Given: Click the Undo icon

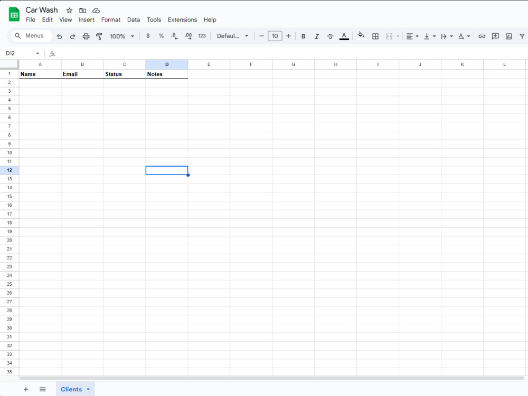Looking at the screenshot, I should click(x=59, y=36).
